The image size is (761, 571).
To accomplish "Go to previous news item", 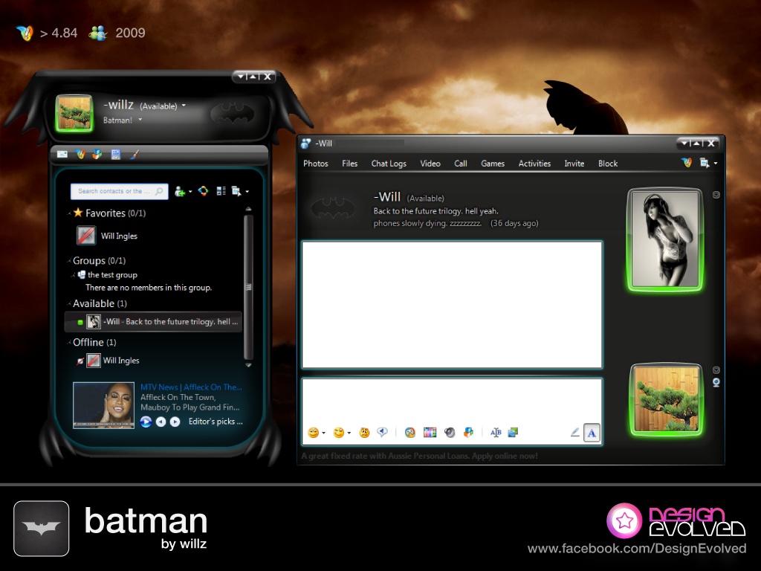I will (x=161, y=422).
